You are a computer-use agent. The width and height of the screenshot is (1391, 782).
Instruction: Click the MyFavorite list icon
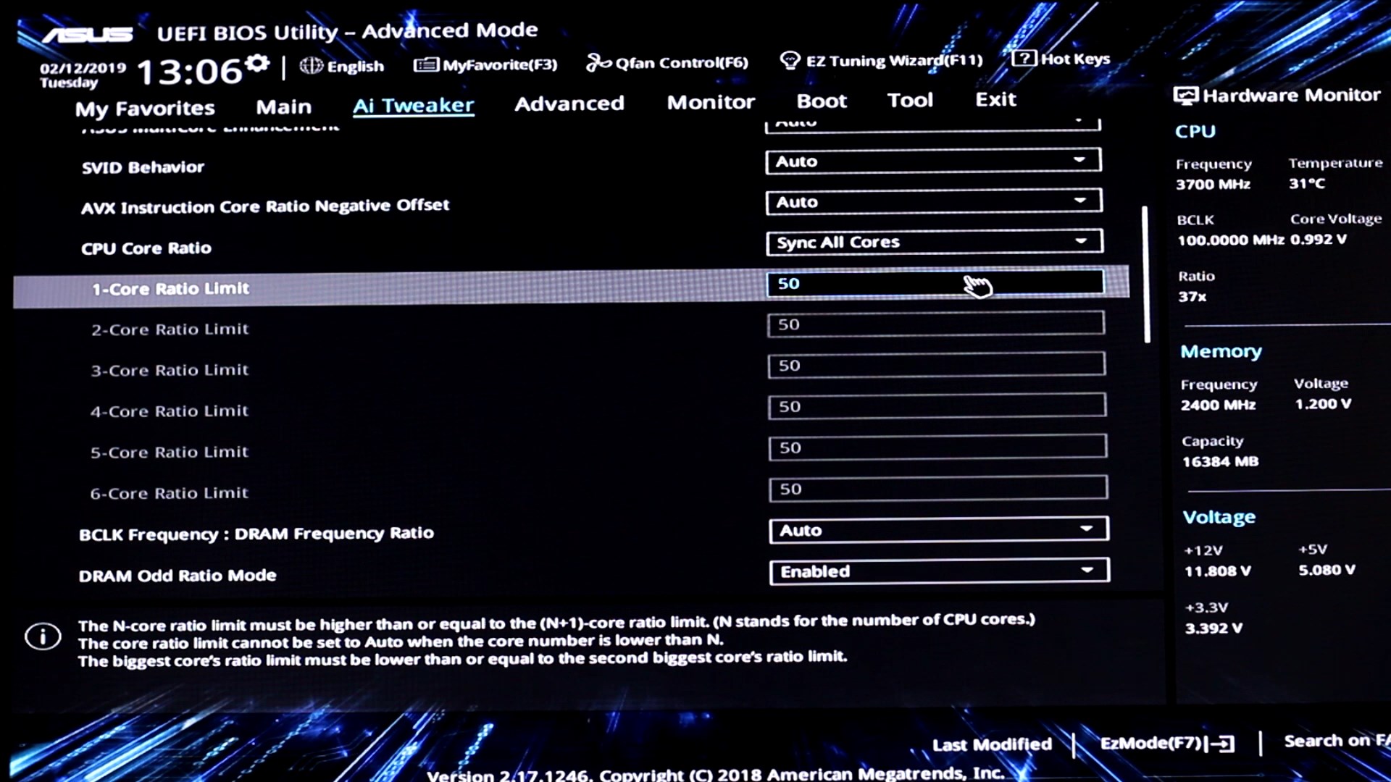(426, 65)
